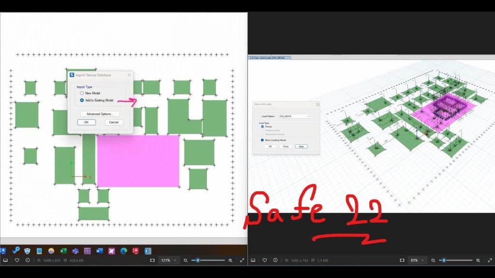Open the round orange-blue app in the taskbar
This screenshot has width=495, height=278.
pos(51,251)
